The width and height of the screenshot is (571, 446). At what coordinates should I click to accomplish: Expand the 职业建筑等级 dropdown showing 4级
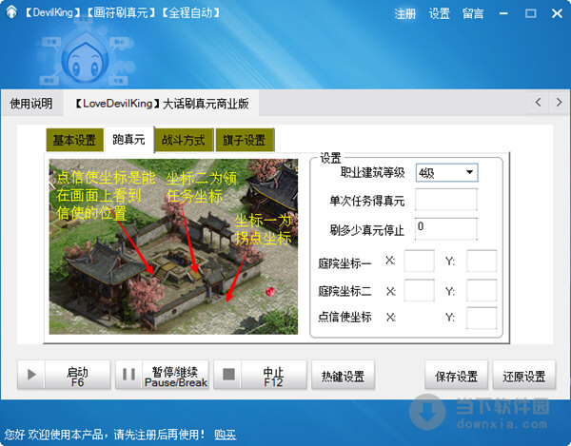tap(447, 173)
